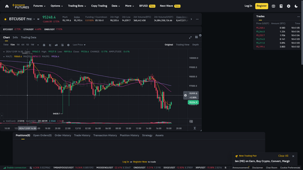Click the Log In button in header

point(248,6)
